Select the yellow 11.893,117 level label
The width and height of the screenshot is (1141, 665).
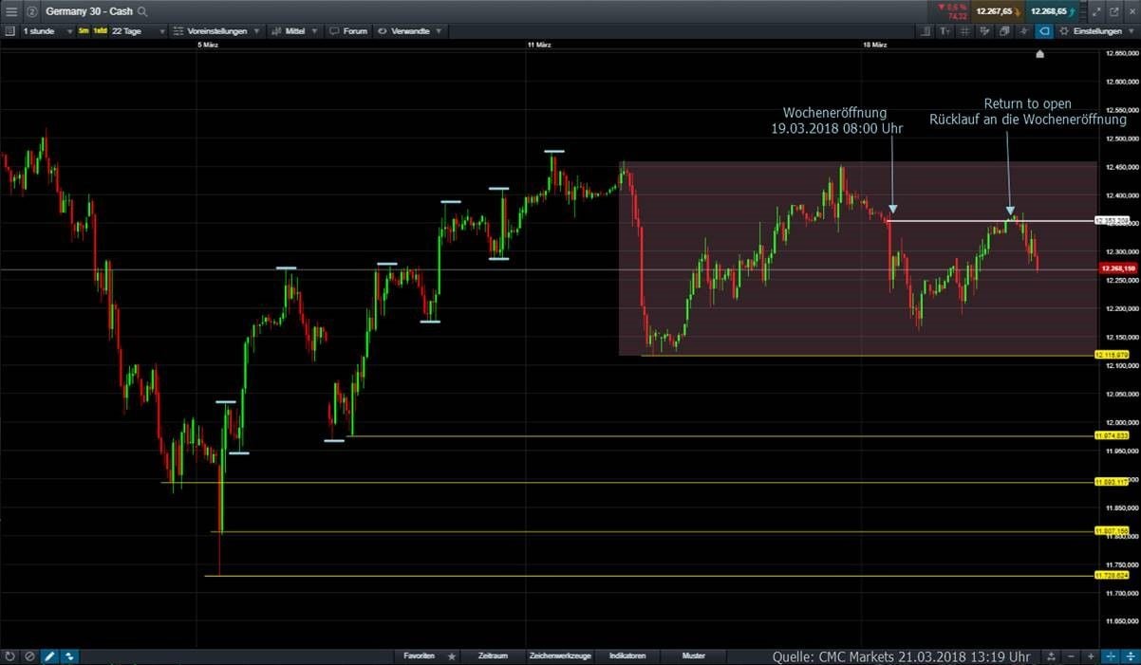[x=1111, y=482]
